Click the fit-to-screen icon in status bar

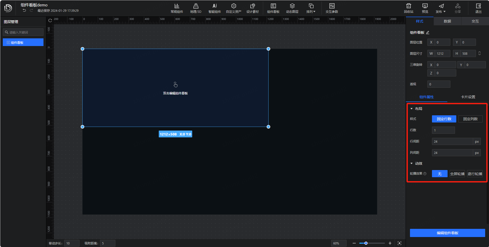tap(399, 243)
